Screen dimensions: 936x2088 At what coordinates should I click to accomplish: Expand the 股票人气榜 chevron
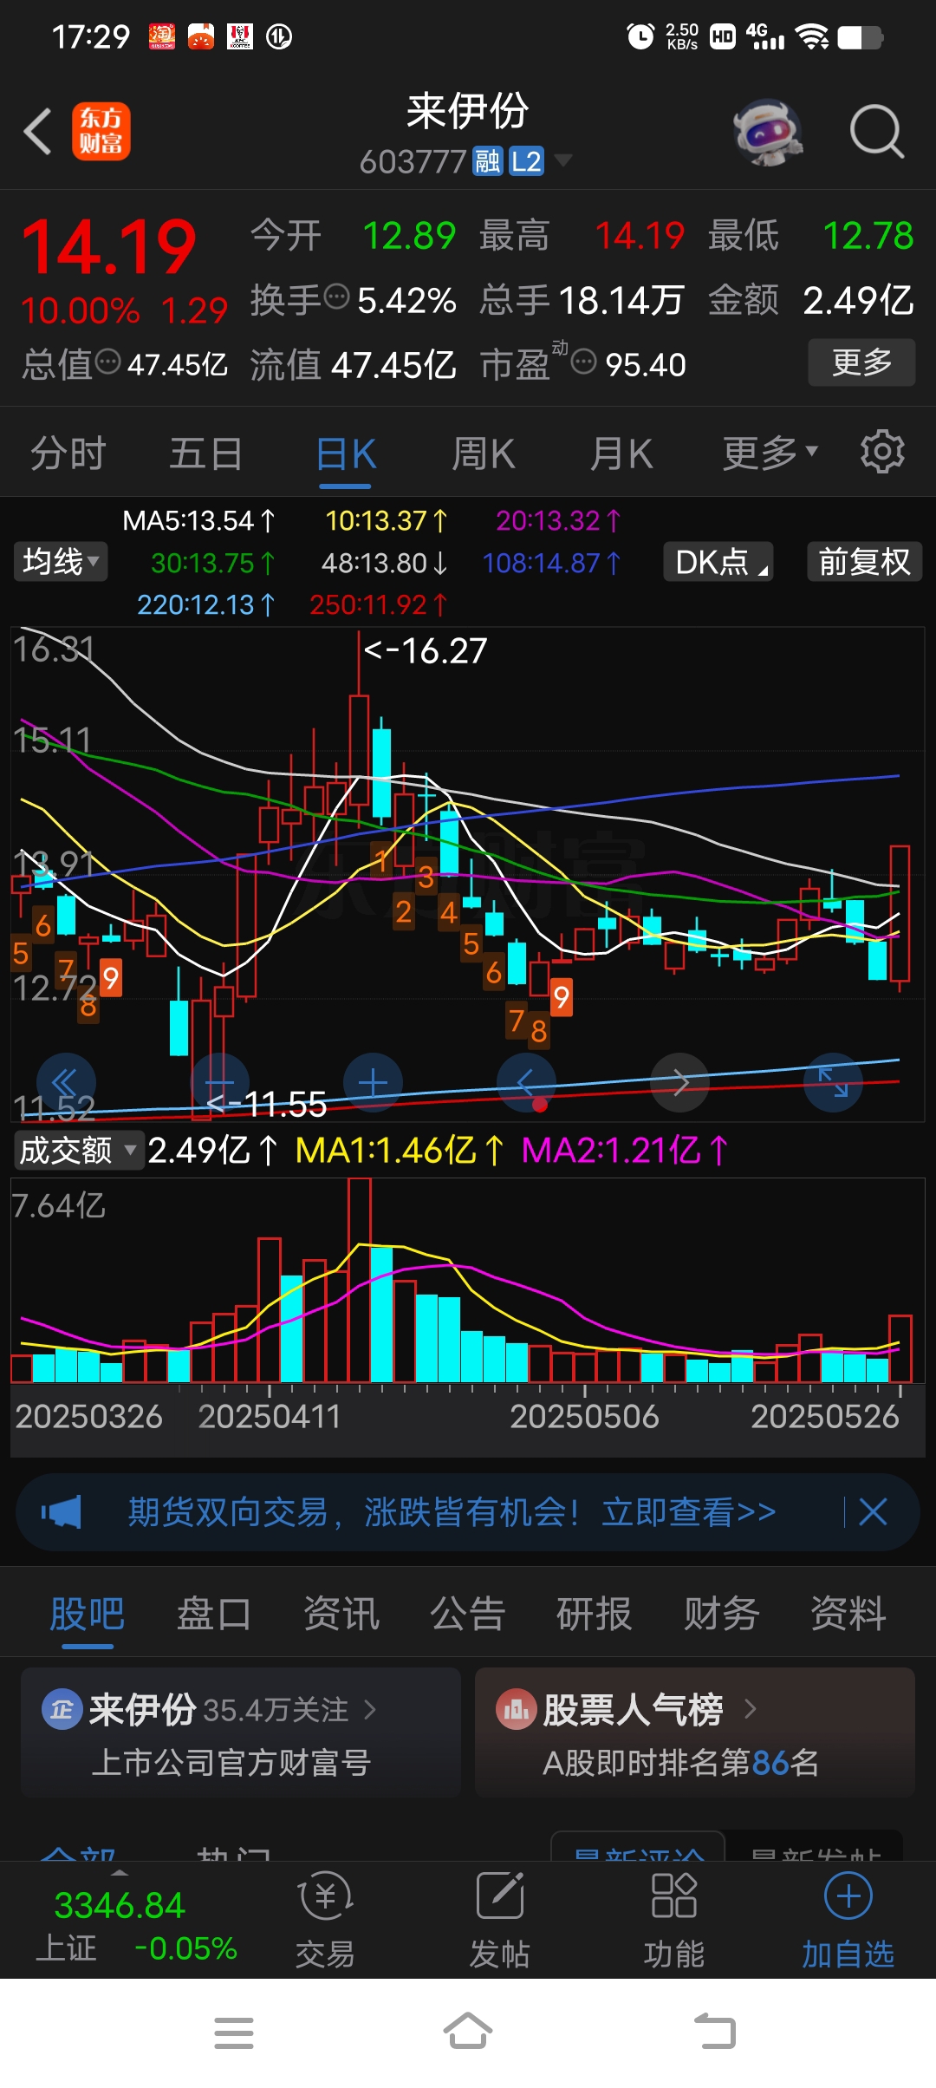pos(750,1709)
